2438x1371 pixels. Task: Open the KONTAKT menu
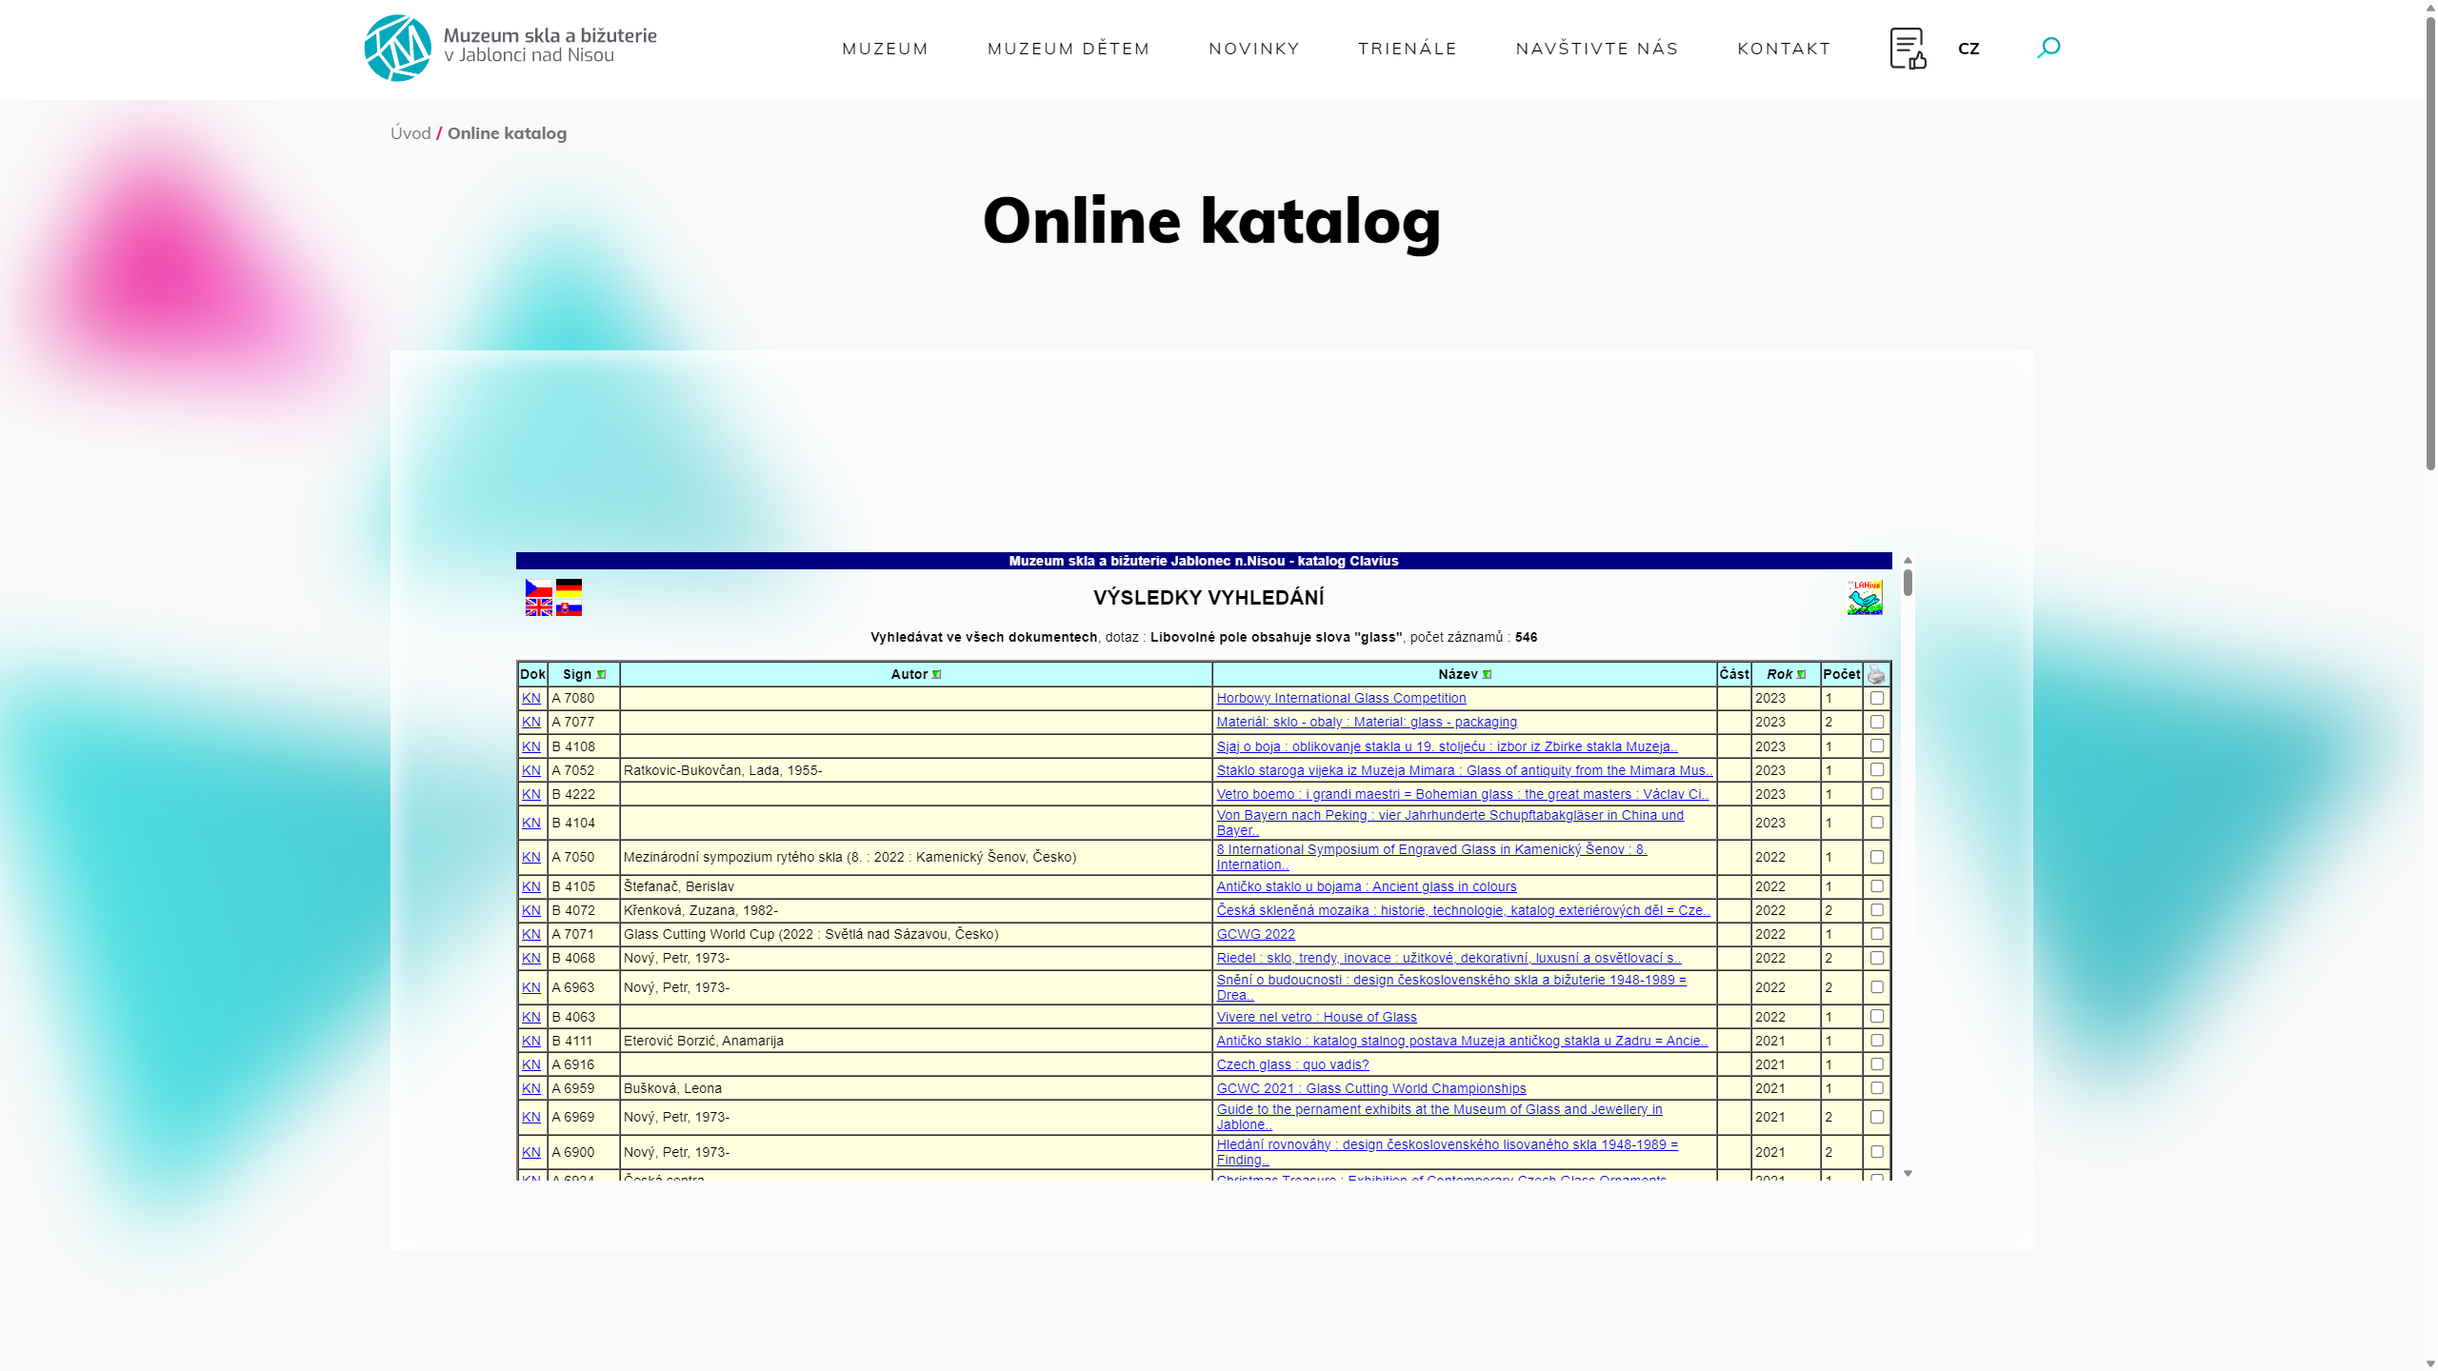(x=1784, y=49)
